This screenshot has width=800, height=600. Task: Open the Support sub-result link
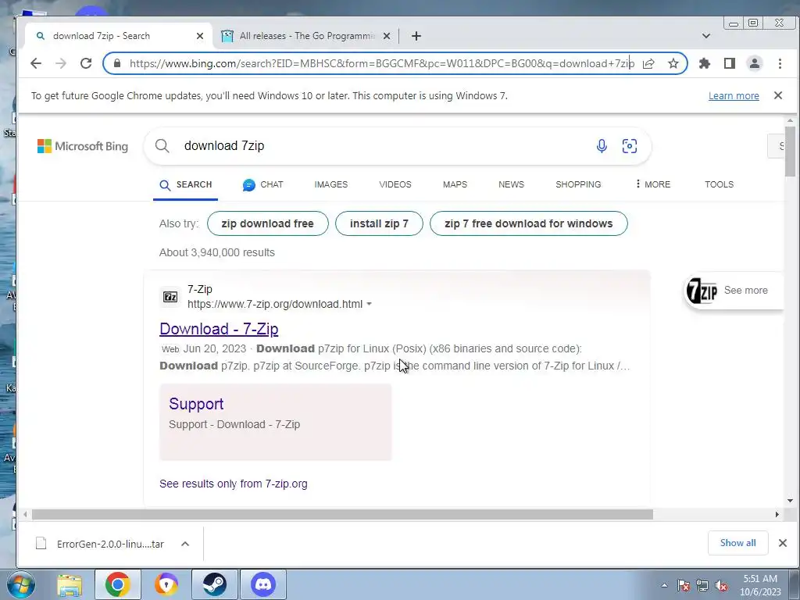pos(196,404)
